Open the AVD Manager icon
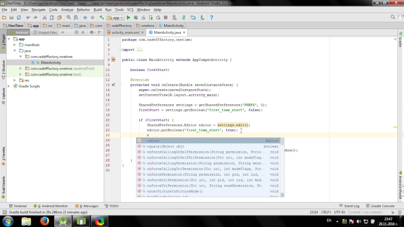The image size is (404, 227). point(175,18)
